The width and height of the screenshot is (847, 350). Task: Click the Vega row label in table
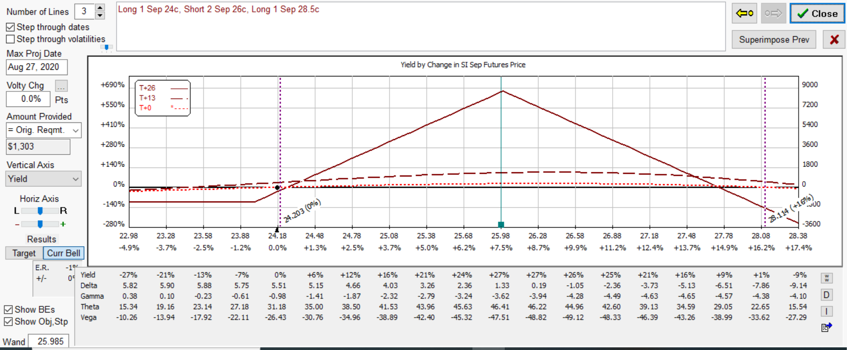(x=89, y=317)
